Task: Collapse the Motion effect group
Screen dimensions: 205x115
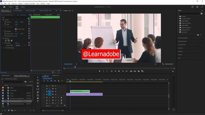Action: [x=2, y=19]
